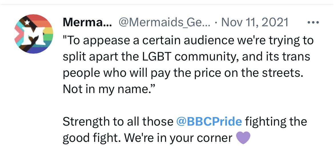
Task: Open the truncated 'Merma...' display name
Action: [x=87, y=22]
